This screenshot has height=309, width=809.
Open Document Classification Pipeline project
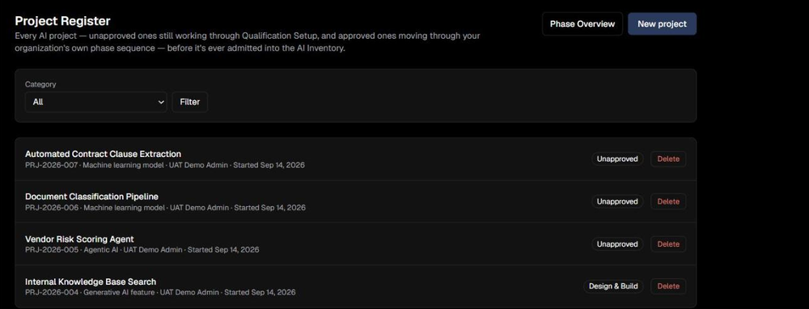pos(92,197)
